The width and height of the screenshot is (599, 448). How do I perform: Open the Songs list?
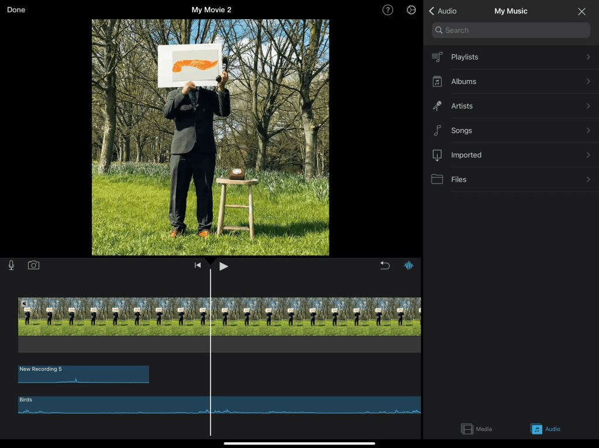[x=511, y=131]
